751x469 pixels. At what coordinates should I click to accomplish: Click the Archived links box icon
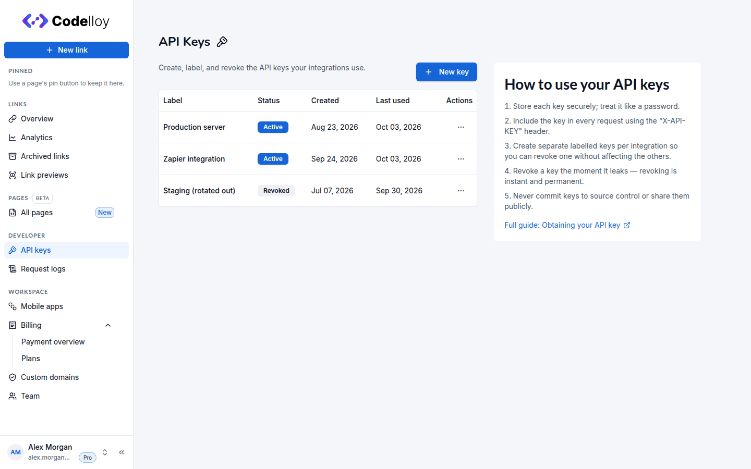[13, 156]
